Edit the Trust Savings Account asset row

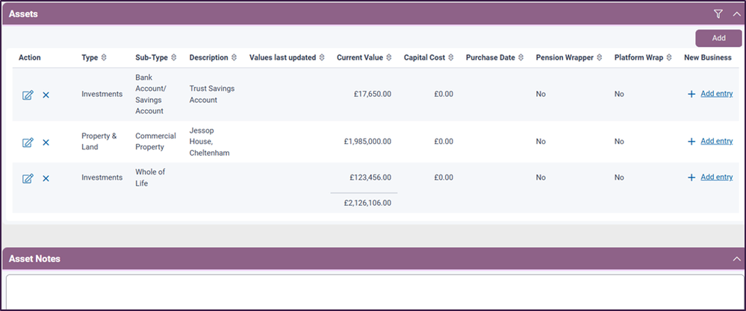(x=28, y=95)
